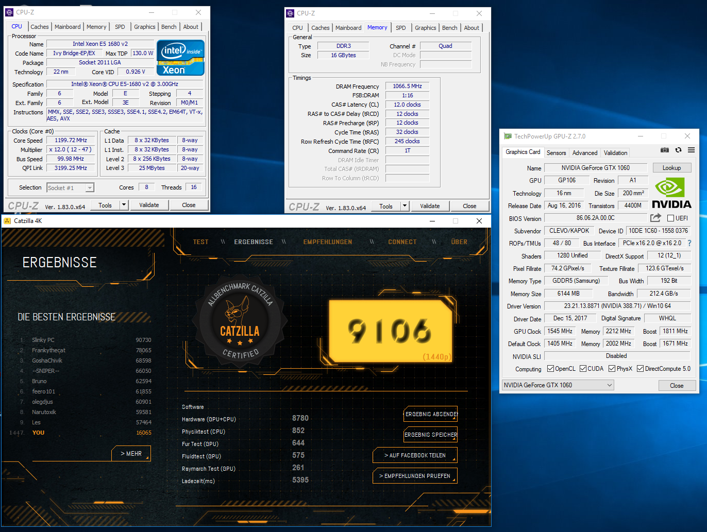707x532 pixels.
Task: Click the BIOS share export icon
Action: pos(655,218)
